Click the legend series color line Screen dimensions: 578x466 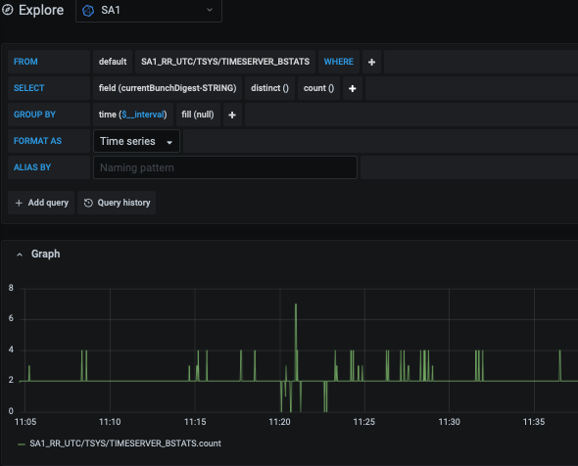22,444
